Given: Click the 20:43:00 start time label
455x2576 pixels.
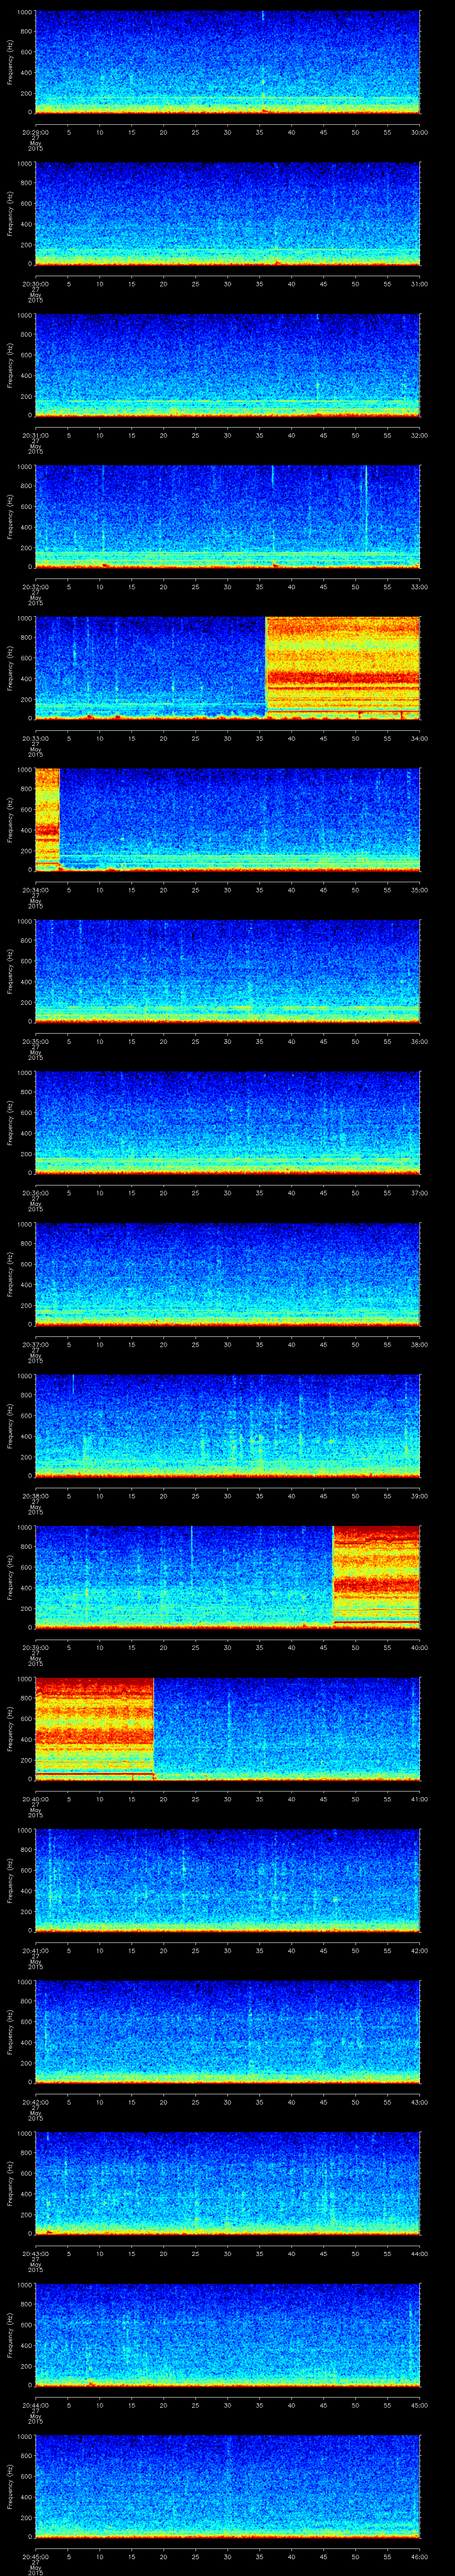Looking at the screenshot, I should point(35,2253).
